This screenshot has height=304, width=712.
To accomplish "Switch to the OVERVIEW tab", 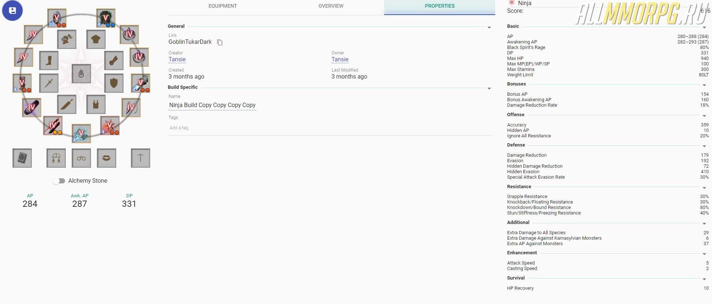I will pyautogui.click(x=331, y=6).
